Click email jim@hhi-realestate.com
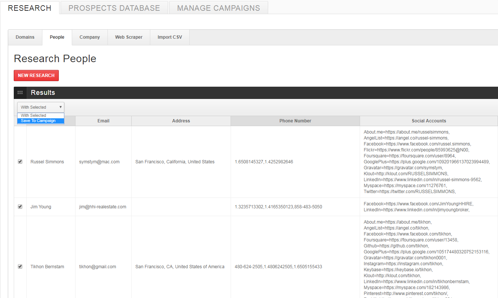The height and width of the screenshot is (298, 498). 103,207
